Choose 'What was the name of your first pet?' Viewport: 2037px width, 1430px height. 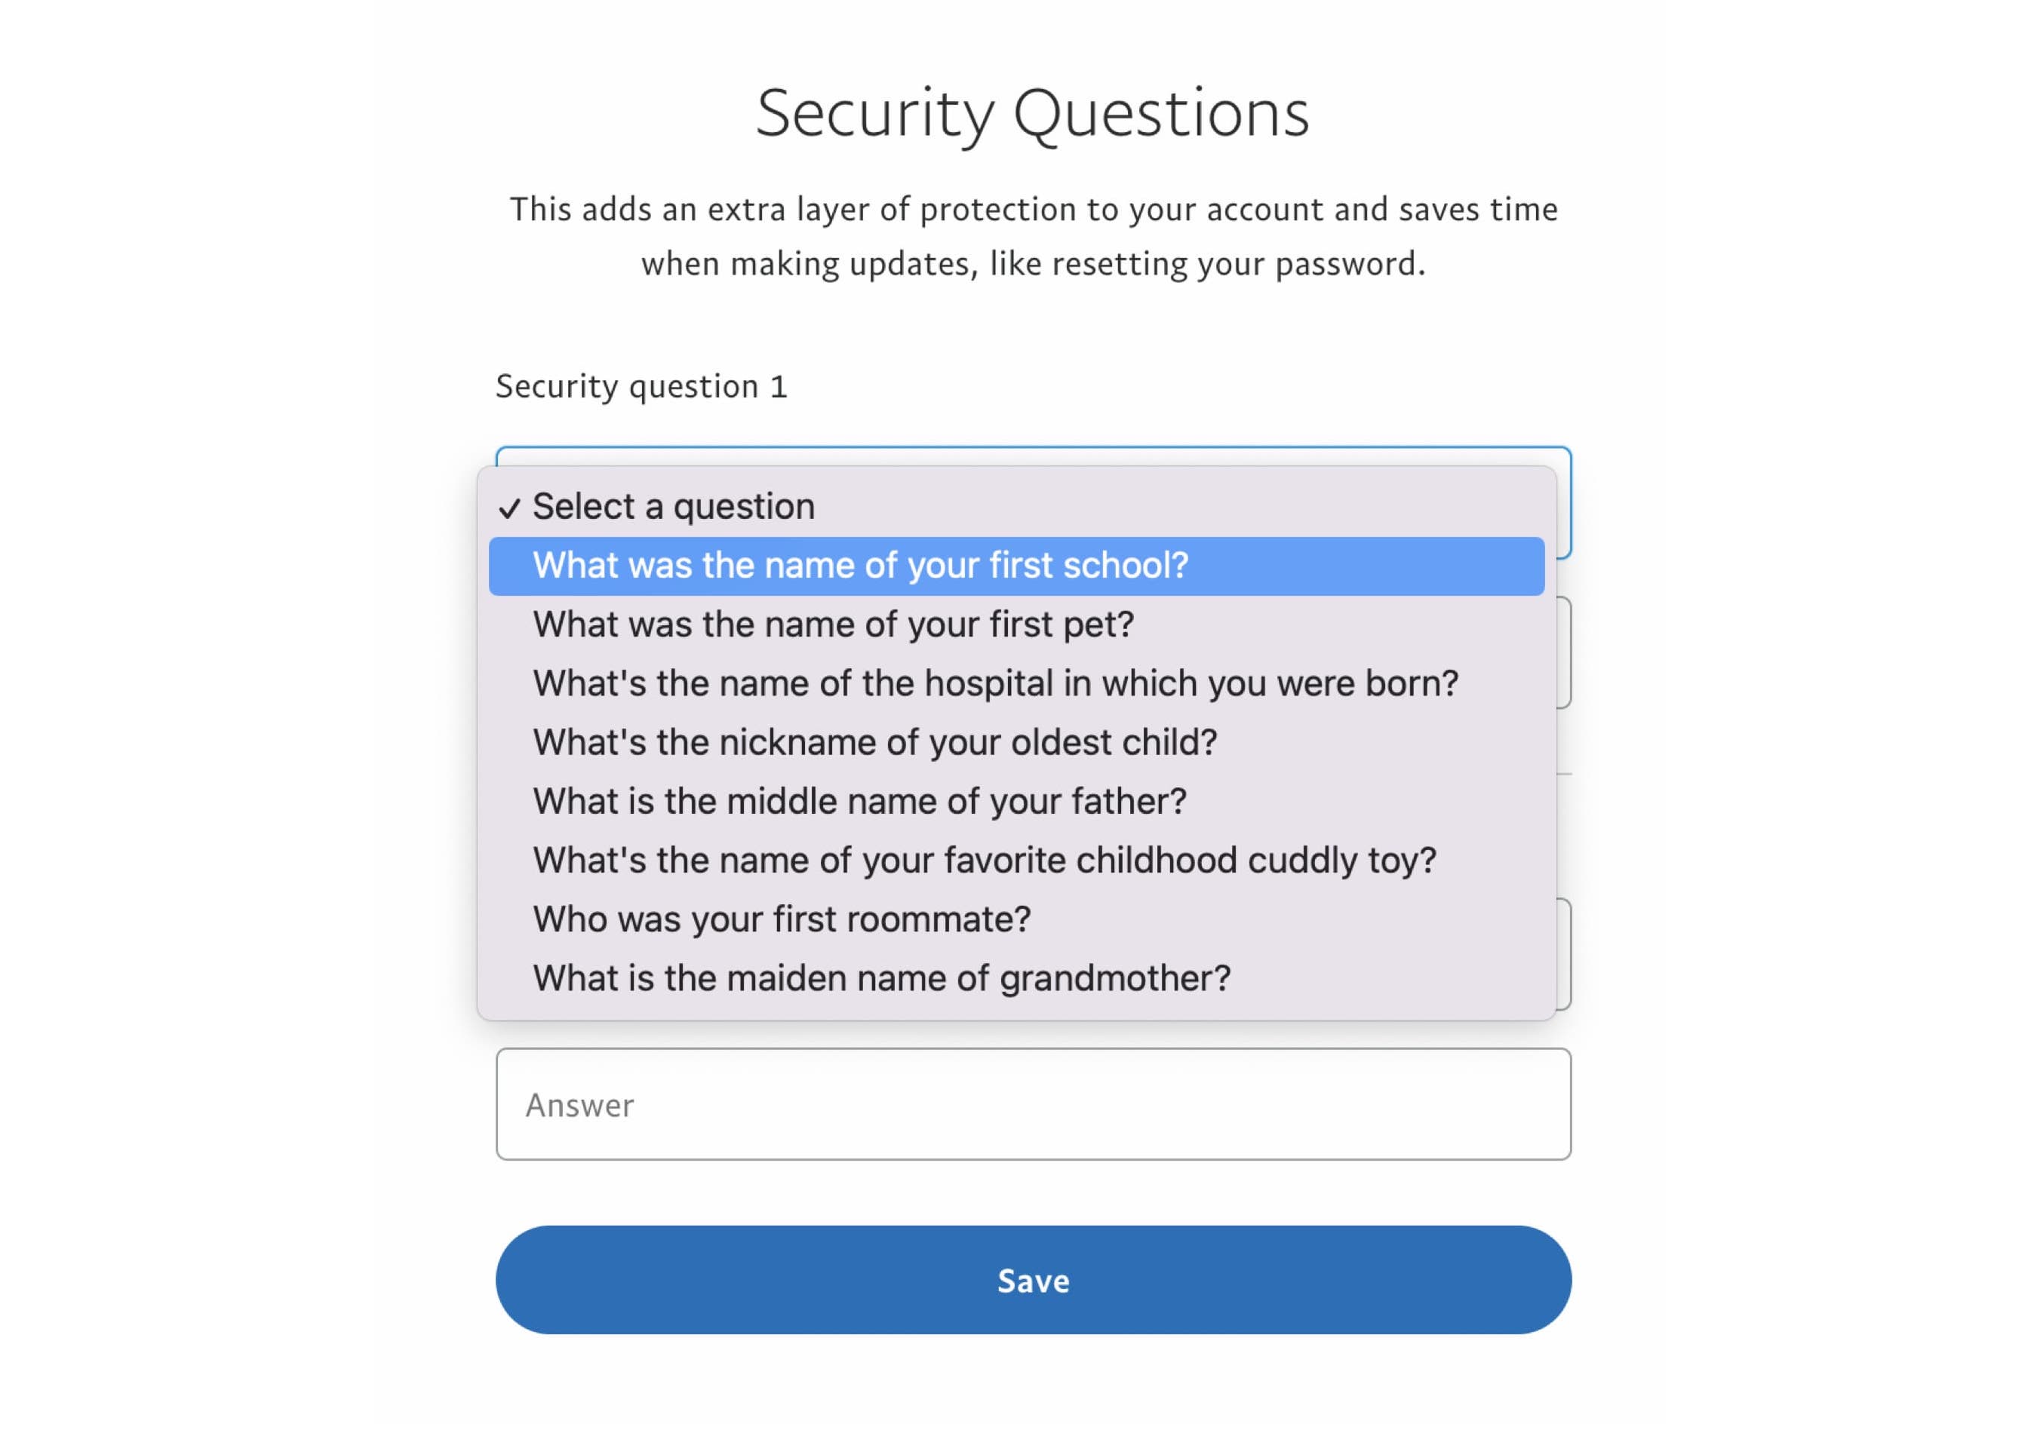(x=832, y=624)
